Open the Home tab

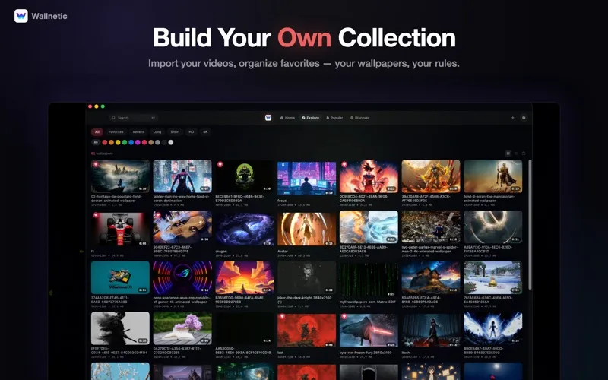coord(287,118)
